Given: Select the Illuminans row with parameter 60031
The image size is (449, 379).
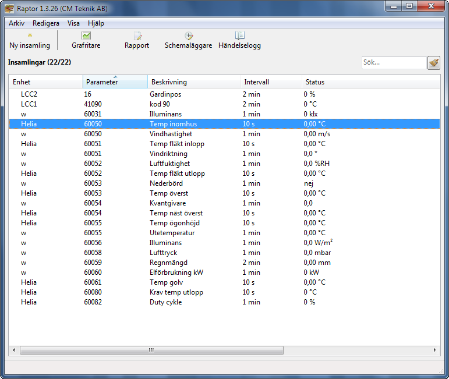Looking at the screenshot, I should point(225,114).
